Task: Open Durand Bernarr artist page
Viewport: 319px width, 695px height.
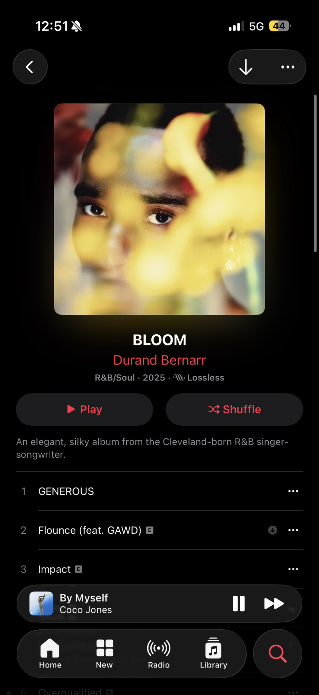Action: [x=159, y=360]
